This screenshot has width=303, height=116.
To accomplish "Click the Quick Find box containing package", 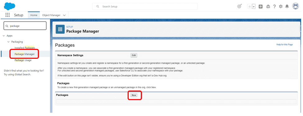I will pos(25,26).
